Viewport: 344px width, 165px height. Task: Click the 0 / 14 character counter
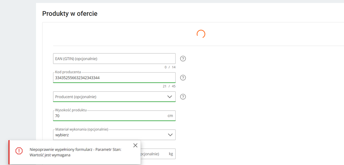click(170, 67)
